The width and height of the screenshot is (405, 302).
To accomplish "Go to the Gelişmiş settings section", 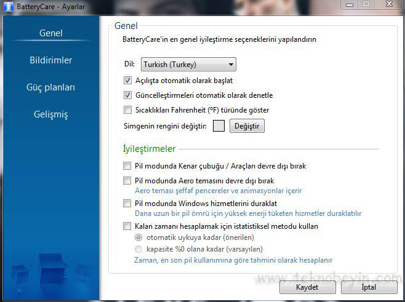I will 51,114.
